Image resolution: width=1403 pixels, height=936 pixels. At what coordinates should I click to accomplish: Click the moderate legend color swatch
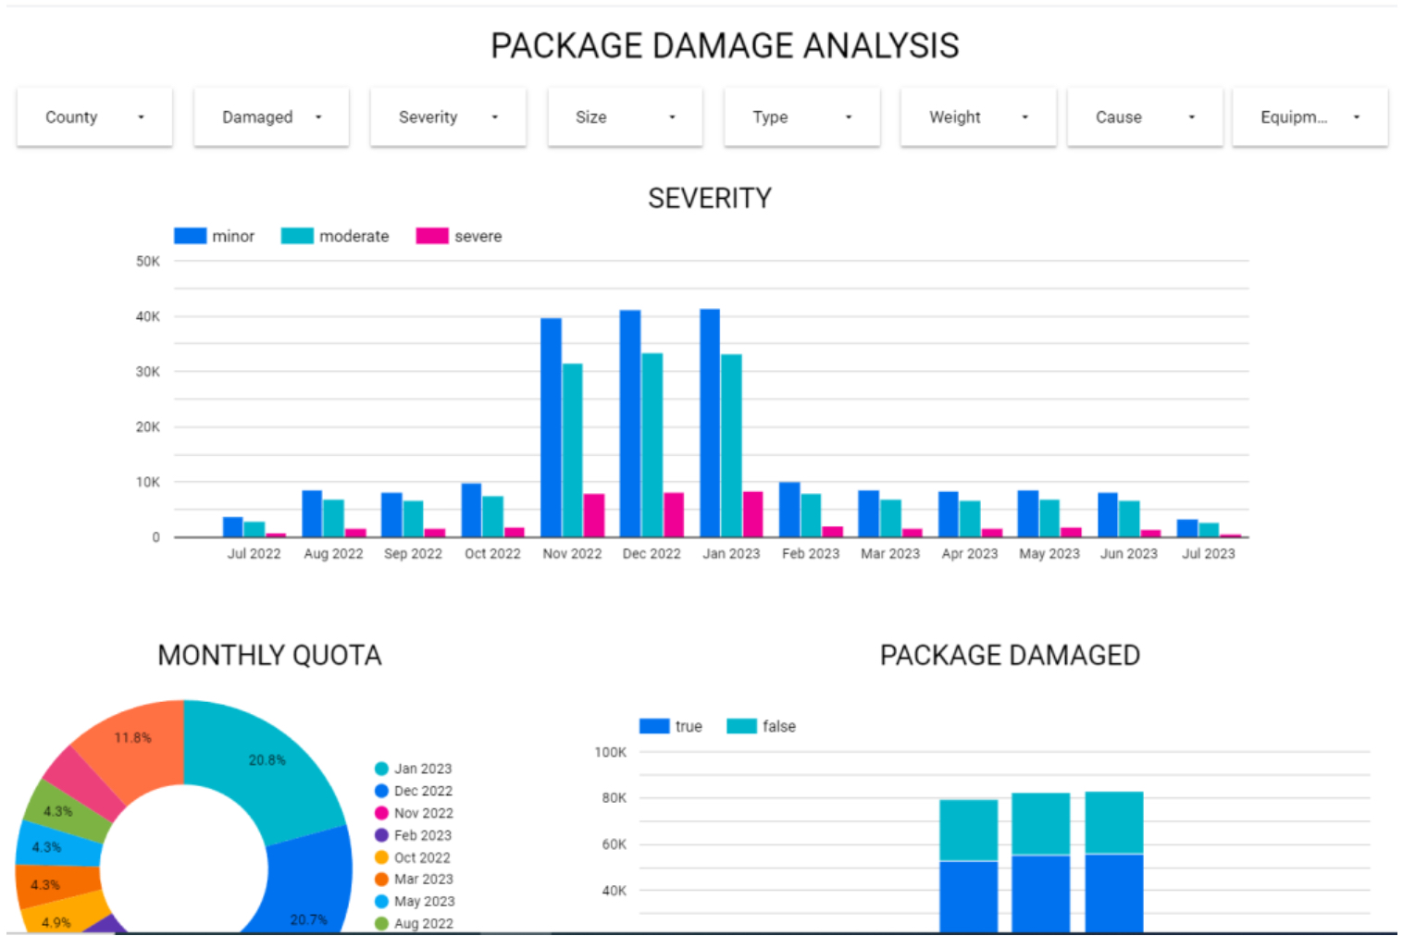tap(297, 236)
